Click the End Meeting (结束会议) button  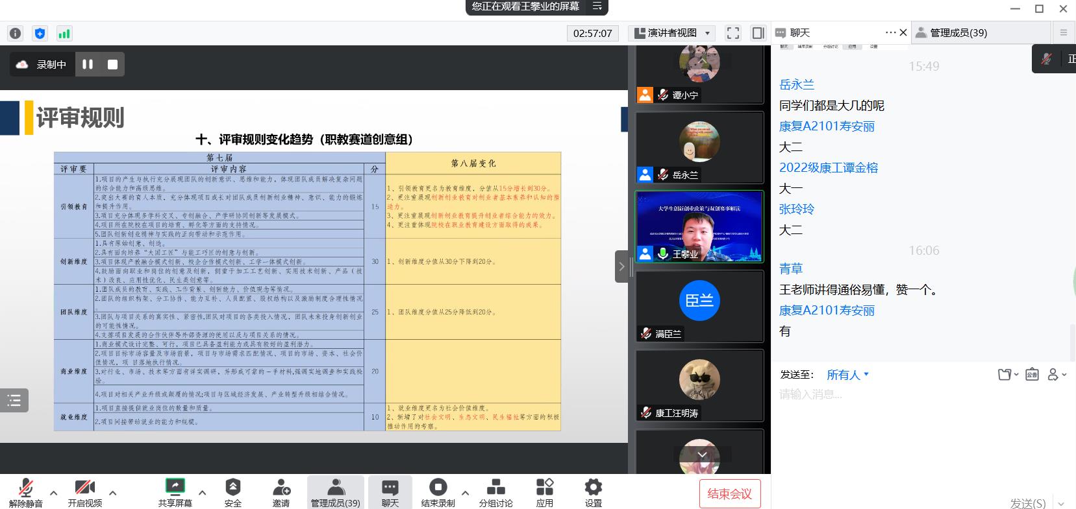click(729, 494)
